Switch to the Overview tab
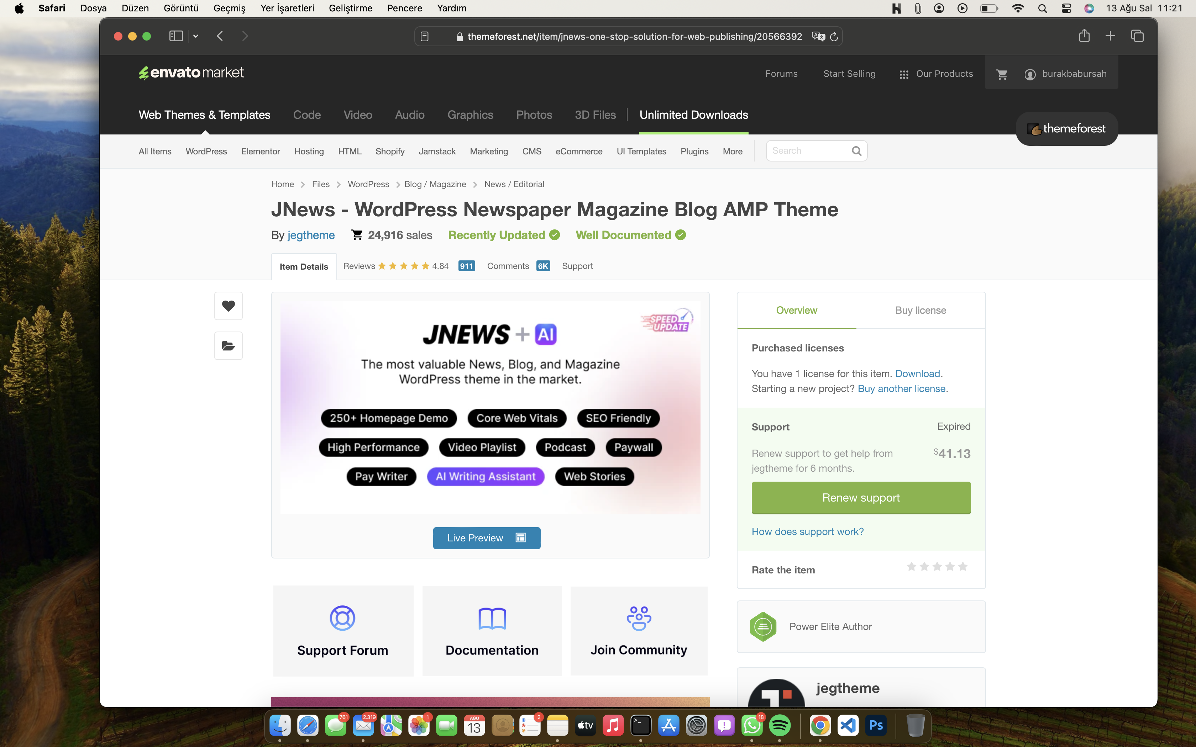 [796, 310]
